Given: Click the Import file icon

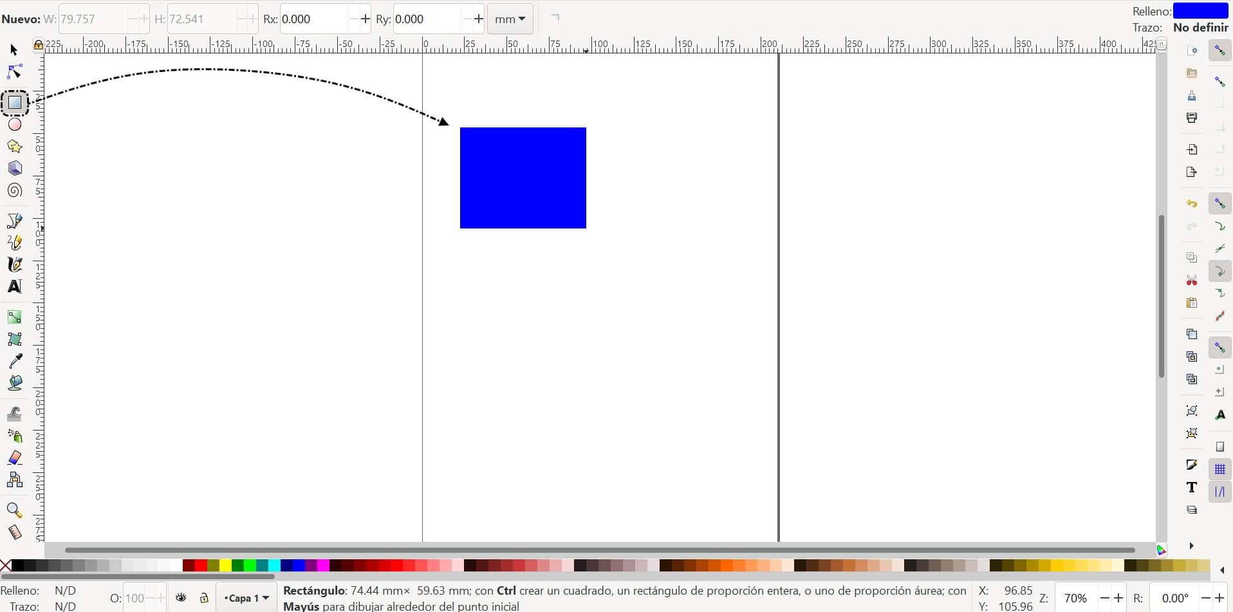Looking at the screenshot, I should [1191, 149].
